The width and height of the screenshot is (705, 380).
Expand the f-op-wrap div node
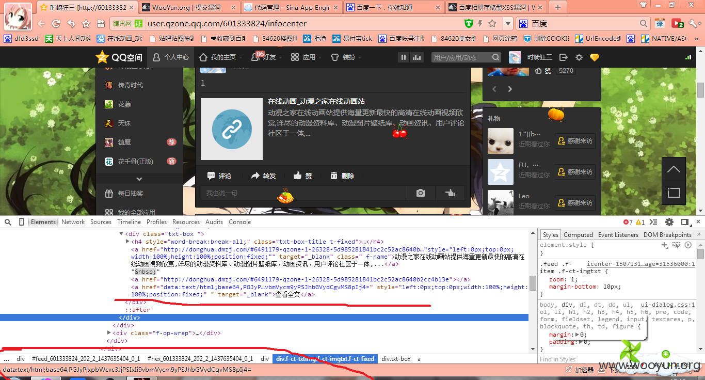[x=109, y=333]
